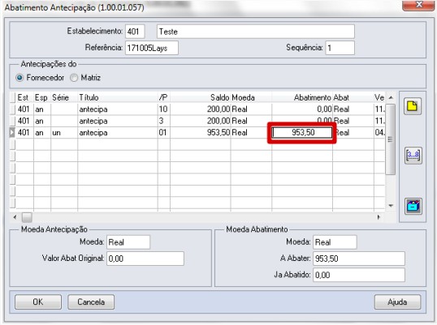
Task: Click the Moeda Antecipação Moeda field
Action: coord(128,242)
